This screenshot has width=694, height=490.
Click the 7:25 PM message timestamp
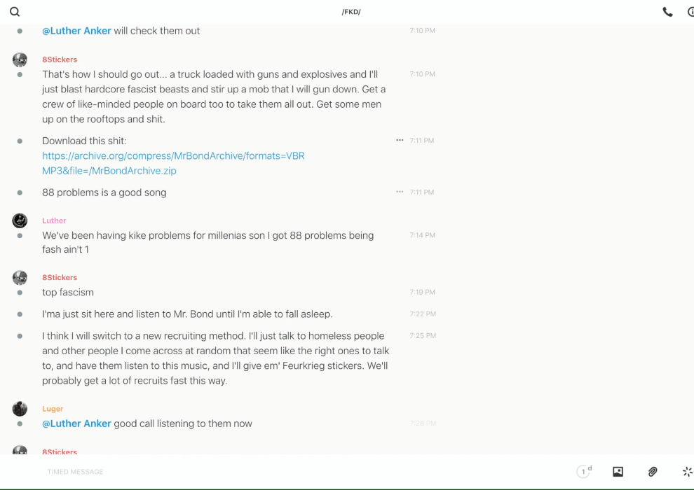(422, 336)
